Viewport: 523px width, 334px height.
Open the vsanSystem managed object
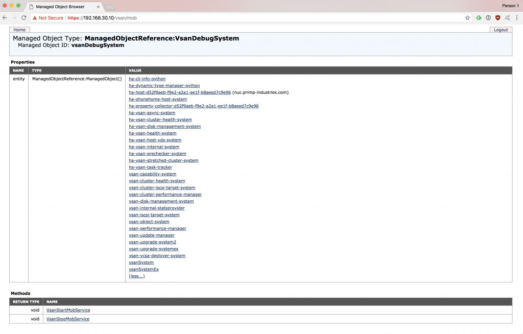pyautogui.click(x=141, y=262)
